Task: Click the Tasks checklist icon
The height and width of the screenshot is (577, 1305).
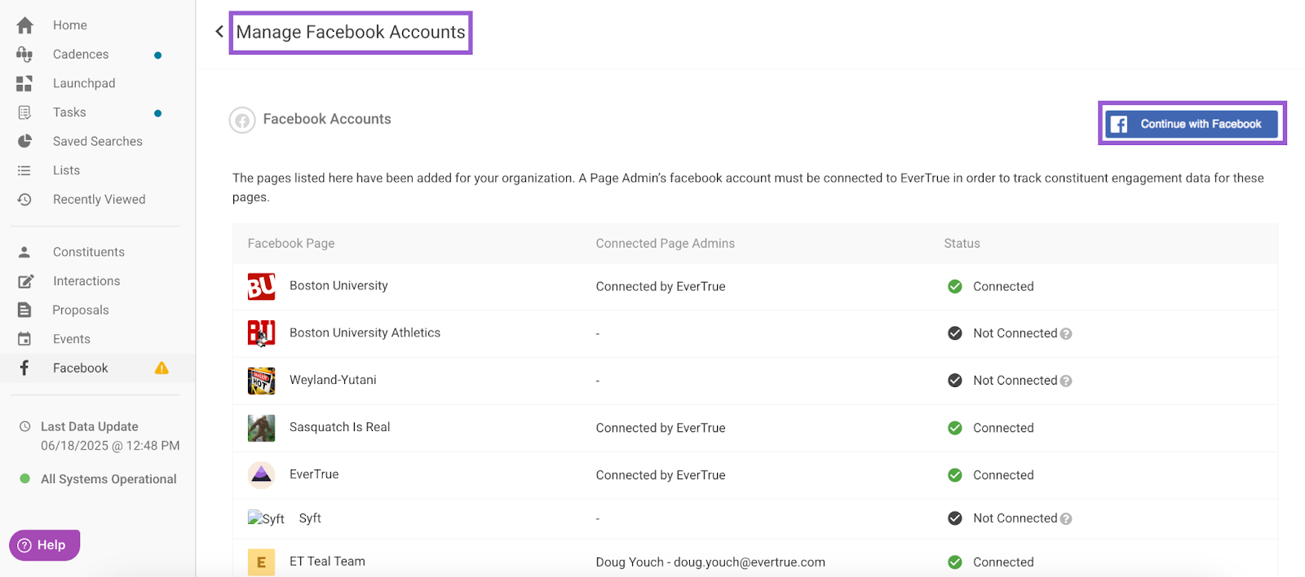Action: coord(24,112)
